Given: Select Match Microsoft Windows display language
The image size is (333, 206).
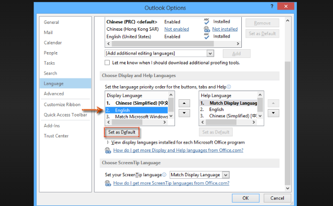Looking at the screenshot, I should [137, 117].
